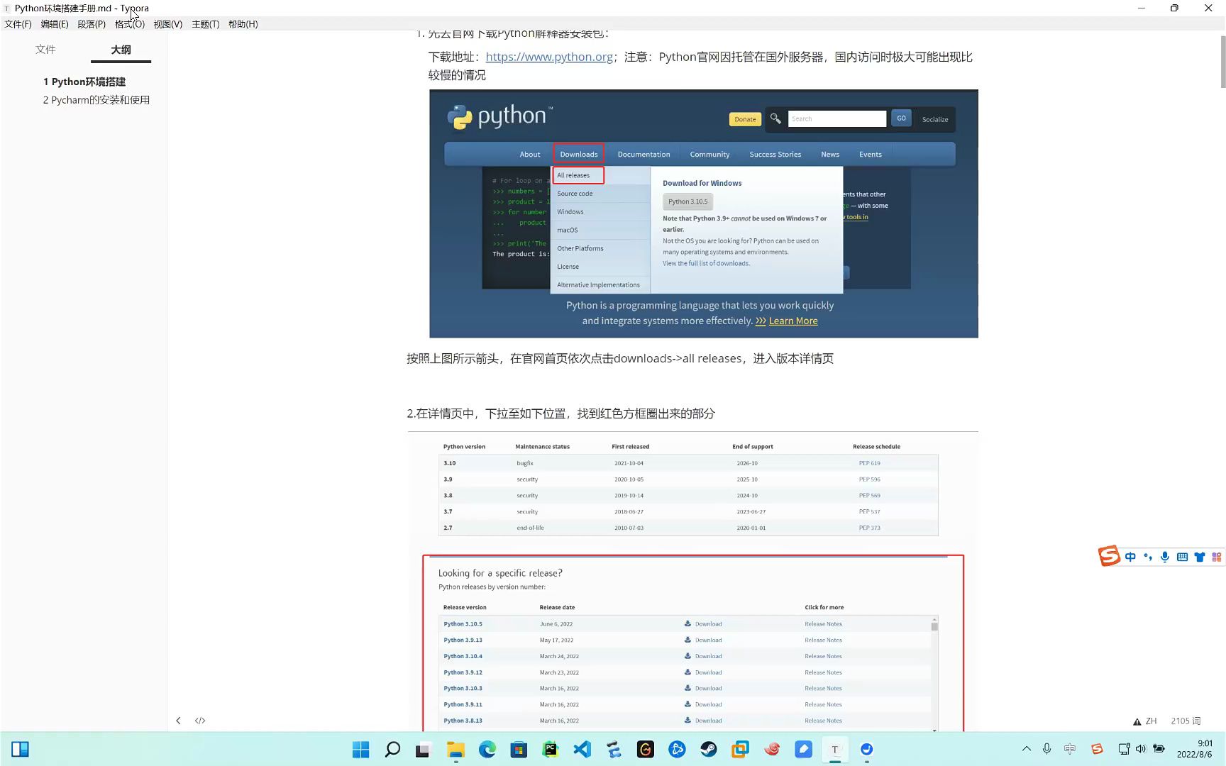Open File Explorer from the taskbar
Screen dimensions: 1226x766
(455, 749)
